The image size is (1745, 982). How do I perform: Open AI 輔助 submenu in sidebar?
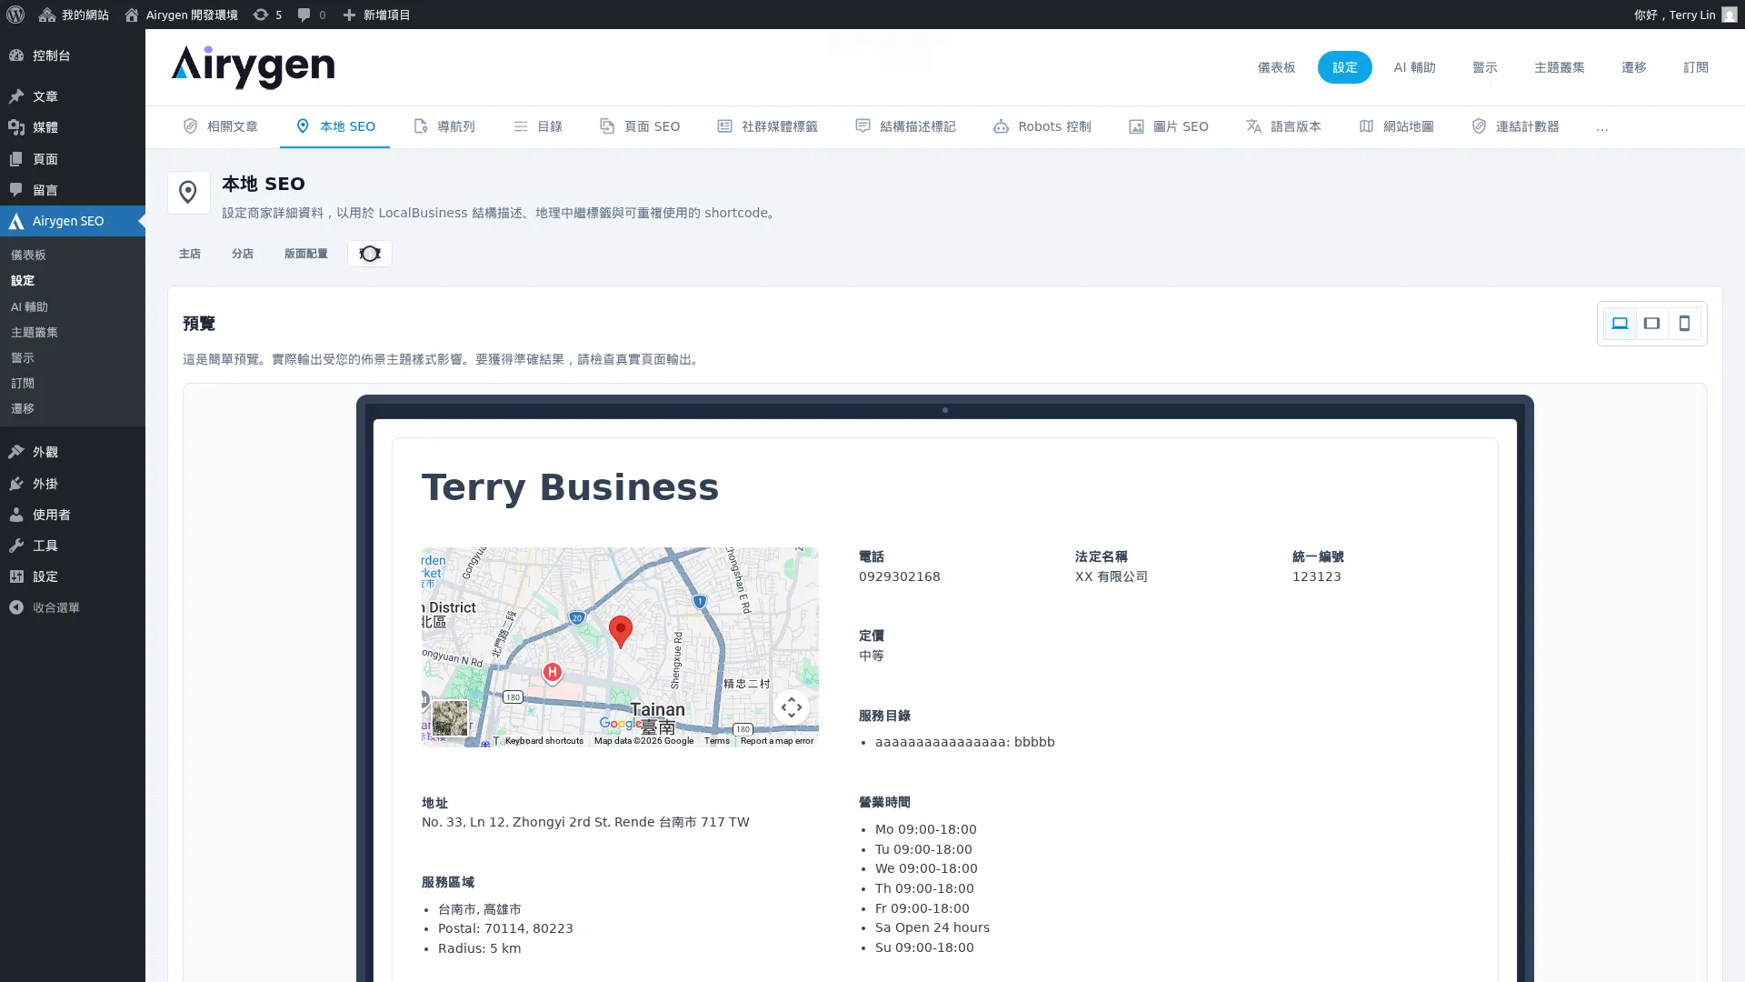(x=73, y=307)
